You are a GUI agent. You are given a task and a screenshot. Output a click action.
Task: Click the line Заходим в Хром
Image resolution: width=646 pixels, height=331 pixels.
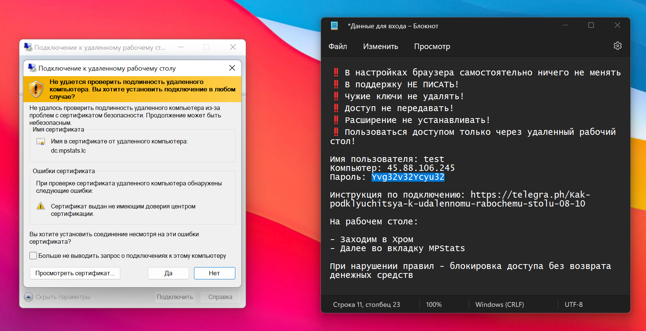point(372,239)
